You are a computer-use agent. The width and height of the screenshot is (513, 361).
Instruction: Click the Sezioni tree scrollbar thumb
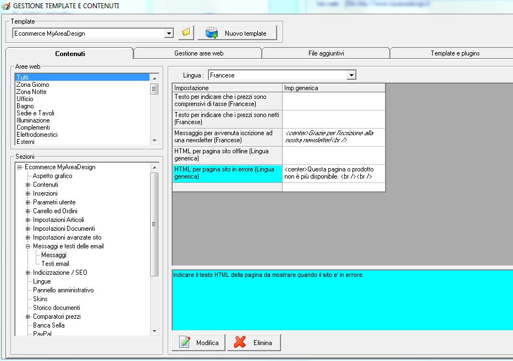pos(155,224)
